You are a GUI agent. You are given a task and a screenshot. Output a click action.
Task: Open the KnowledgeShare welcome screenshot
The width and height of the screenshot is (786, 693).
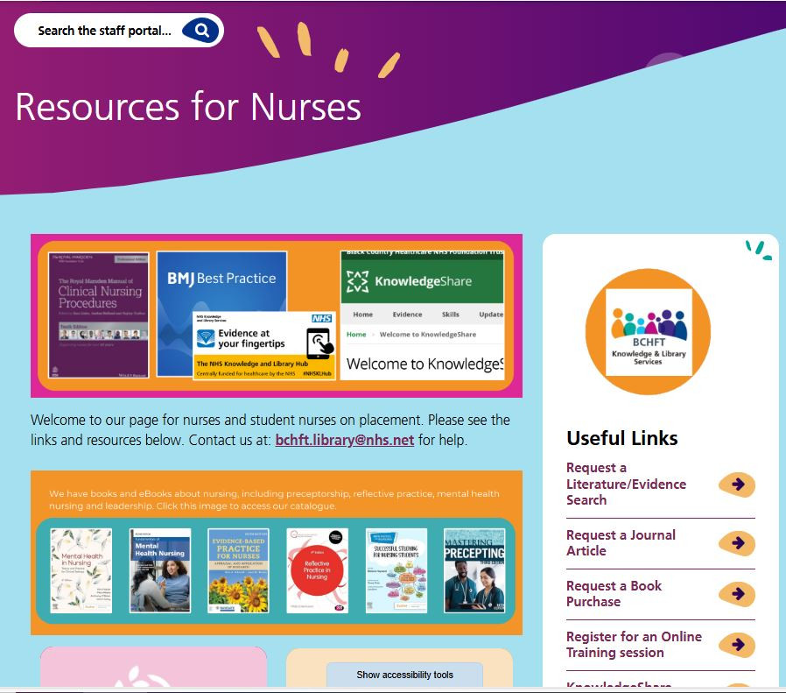422,315
